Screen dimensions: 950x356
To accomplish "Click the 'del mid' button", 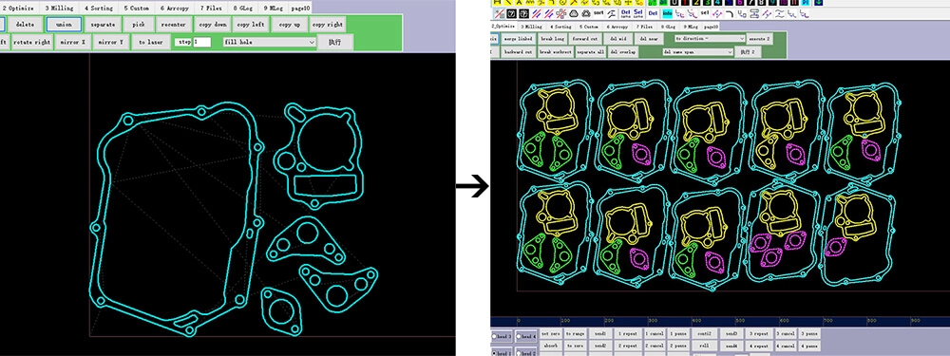I will click(x=618, y=39).
